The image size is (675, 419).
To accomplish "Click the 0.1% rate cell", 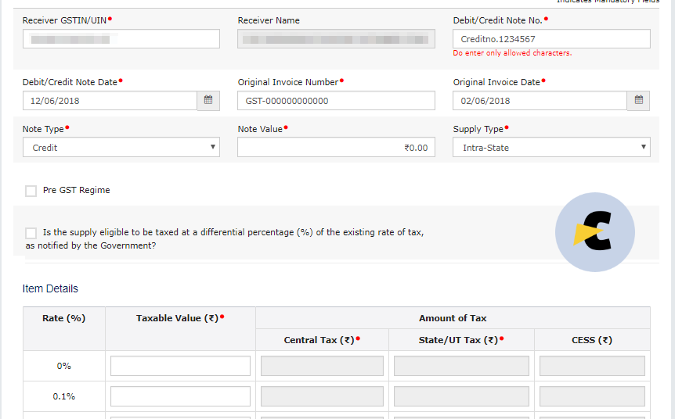I will point(63,396).
